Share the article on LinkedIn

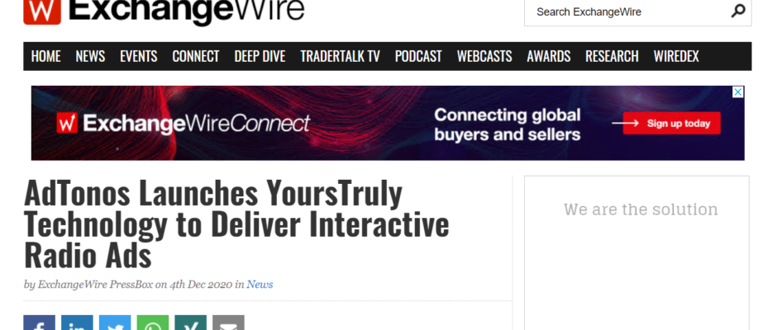click(77, 323)
